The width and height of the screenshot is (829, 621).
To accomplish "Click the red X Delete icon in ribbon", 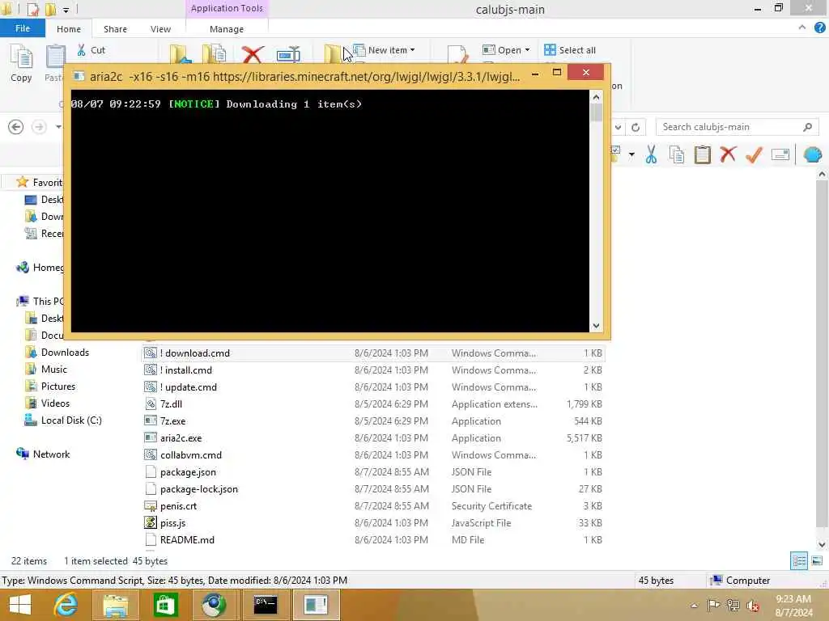I will click(253, 54).
